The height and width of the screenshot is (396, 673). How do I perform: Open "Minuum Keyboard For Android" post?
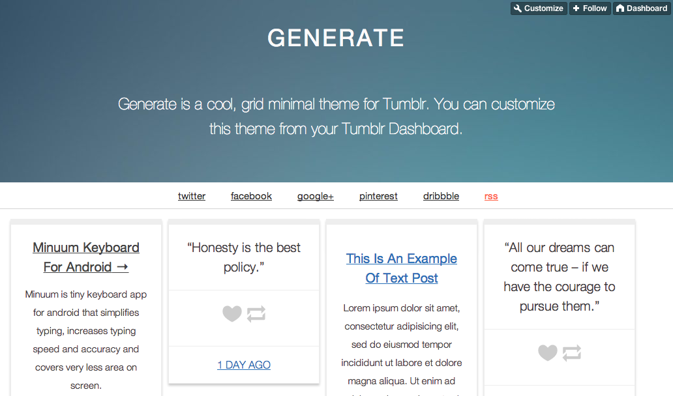coord(85,257)
